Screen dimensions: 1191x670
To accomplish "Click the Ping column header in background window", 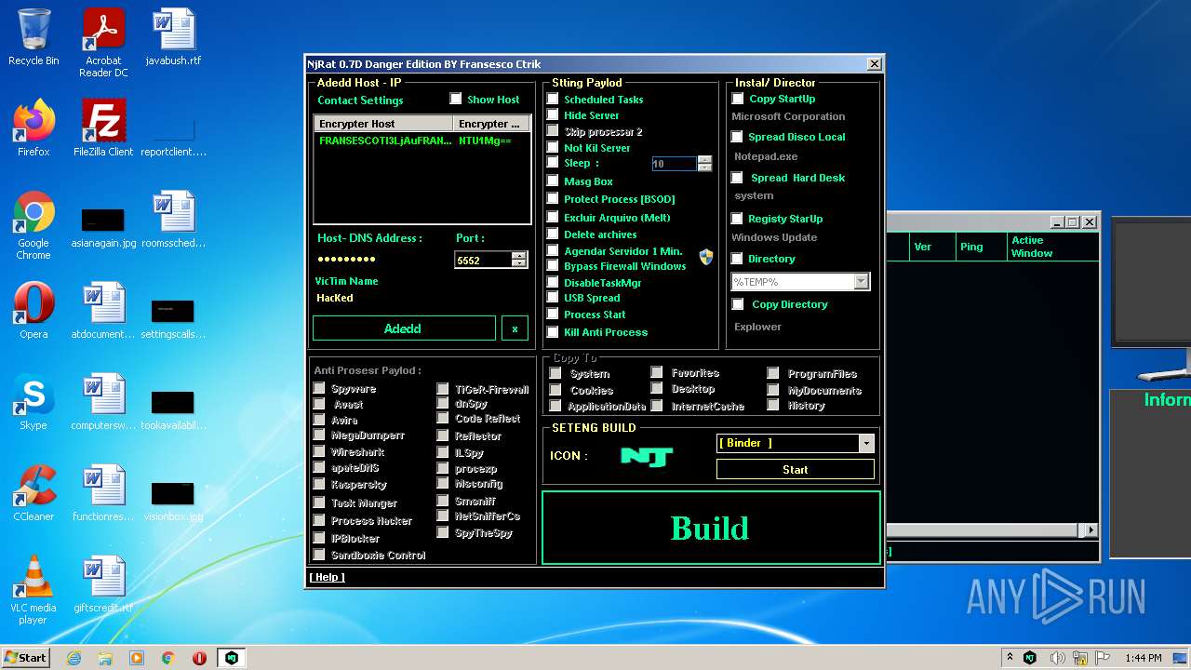I will tap(981, 247).
